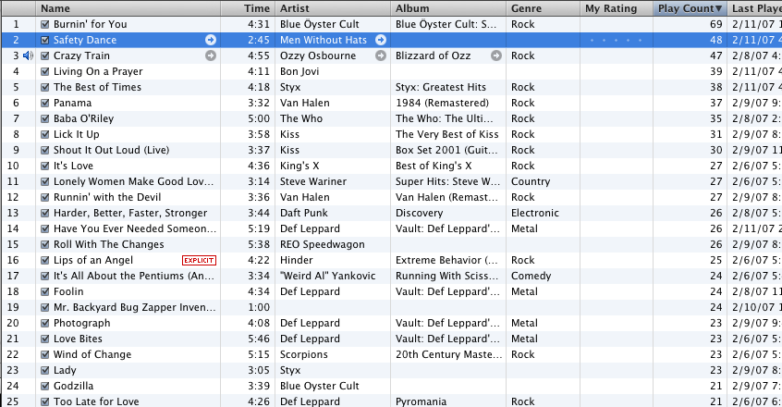The height and width of the screenshot is (407, 782).
Task: Uncheck the Photograph checkbox
Action: [45, 323]
